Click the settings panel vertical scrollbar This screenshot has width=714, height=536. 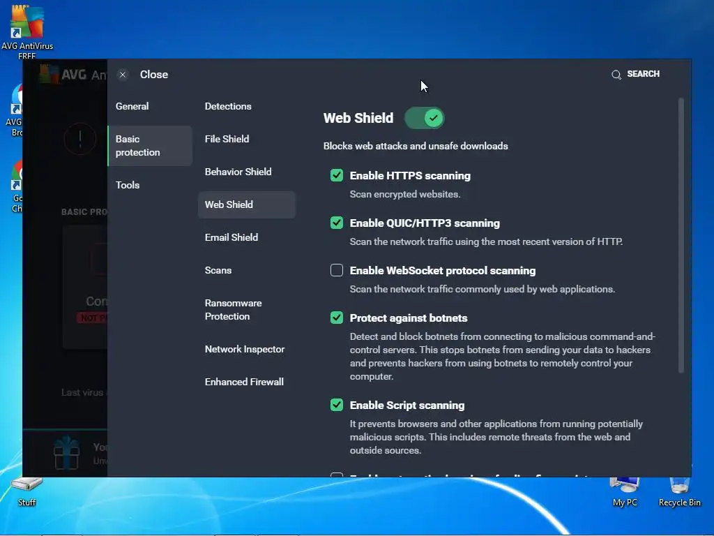pyautogui.click(x=681, y=235)
